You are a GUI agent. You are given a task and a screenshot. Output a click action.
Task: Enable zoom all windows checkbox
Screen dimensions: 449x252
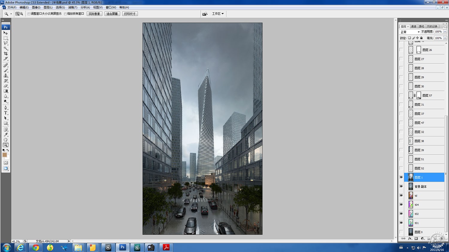point(65,14)
